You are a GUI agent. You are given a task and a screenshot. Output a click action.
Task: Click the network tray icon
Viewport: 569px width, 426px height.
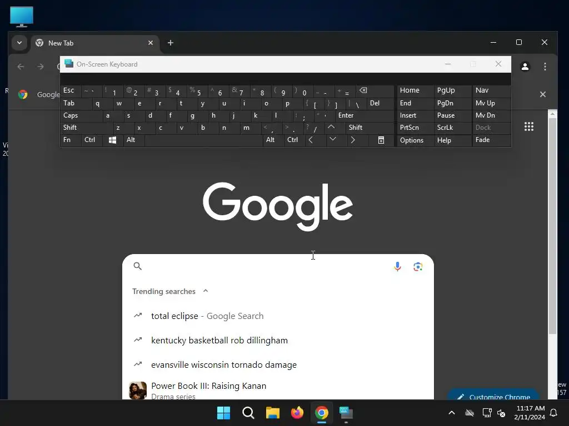(x=487, y=413)
